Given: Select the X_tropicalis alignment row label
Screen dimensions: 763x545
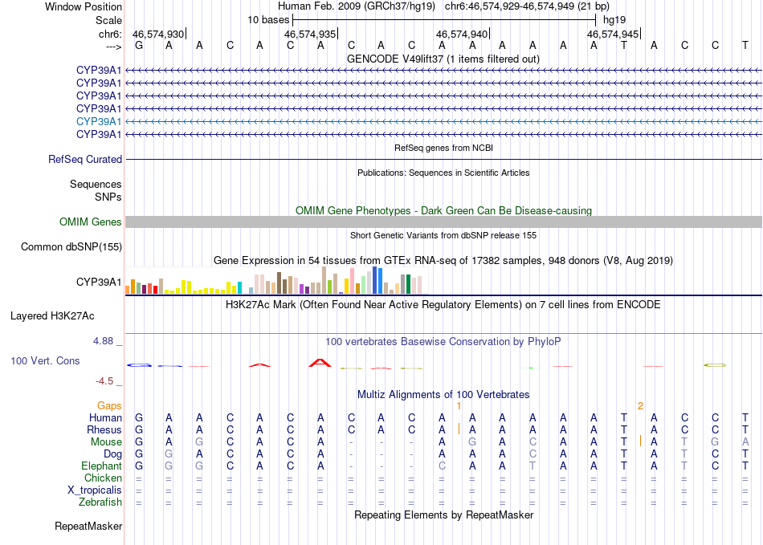Looking at the screenshot, I should (95, 490).
